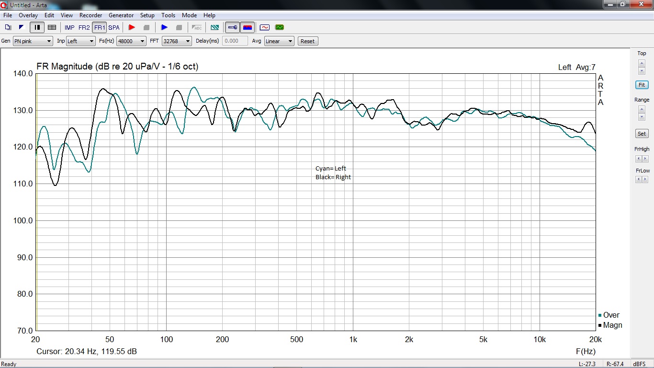
Task: Click the Delay(ms) input field
Action: [235, 41]
